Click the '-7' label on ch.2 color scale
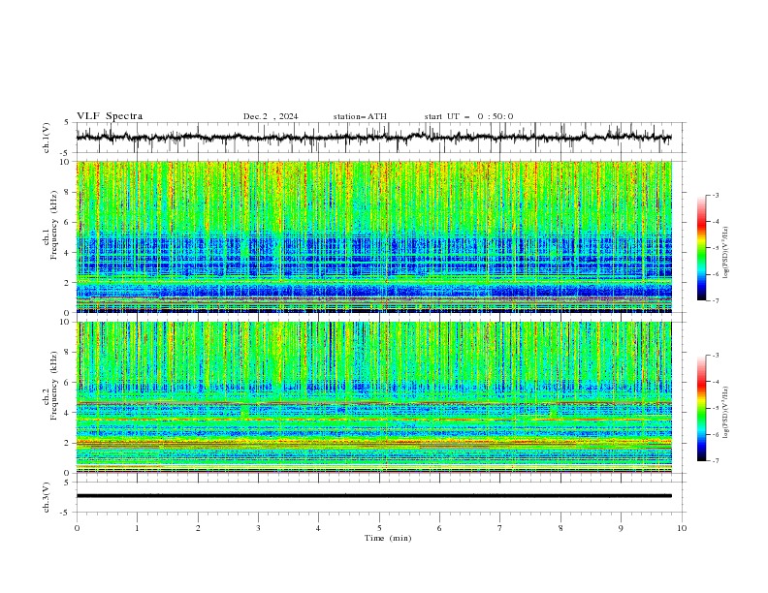 pos(715,461)
